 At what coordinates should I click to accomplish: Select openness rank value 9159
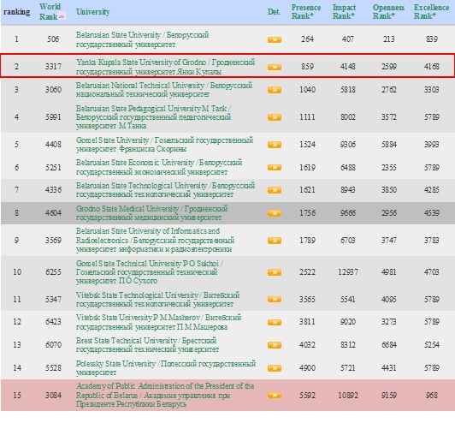pos(389,395)
